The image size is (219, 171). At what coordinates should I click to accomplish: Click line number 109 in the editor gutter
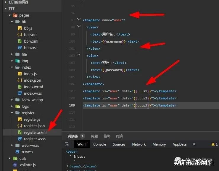point(72,105)
